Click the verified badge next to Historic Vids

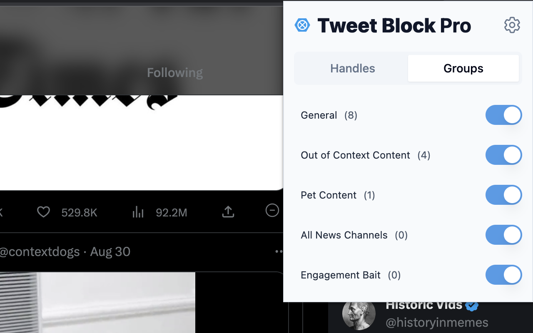click(472, 305)
